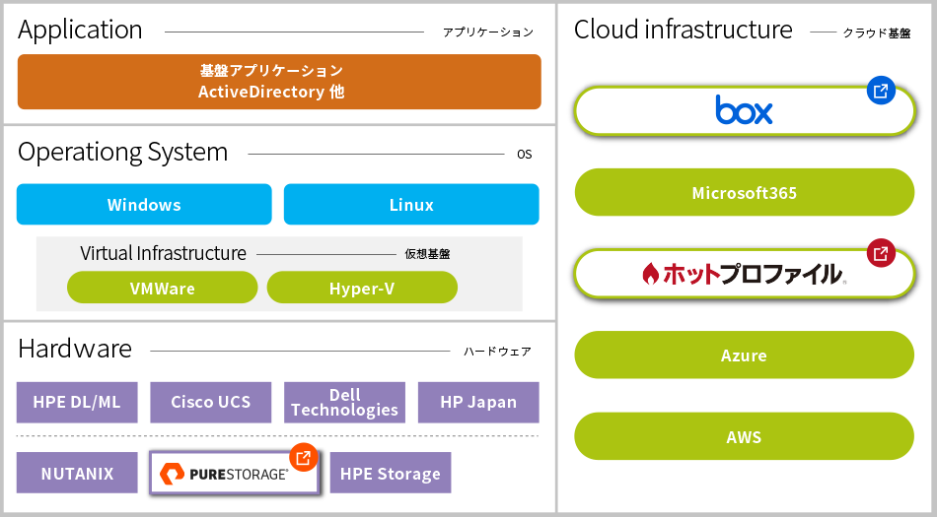Click the HPE DL/ML hardware tile
Screen dimensions: 937x517
77,403
